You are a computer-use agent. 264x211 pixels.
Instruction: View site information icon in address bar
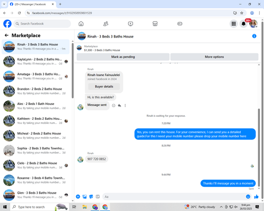coord(28,13)
